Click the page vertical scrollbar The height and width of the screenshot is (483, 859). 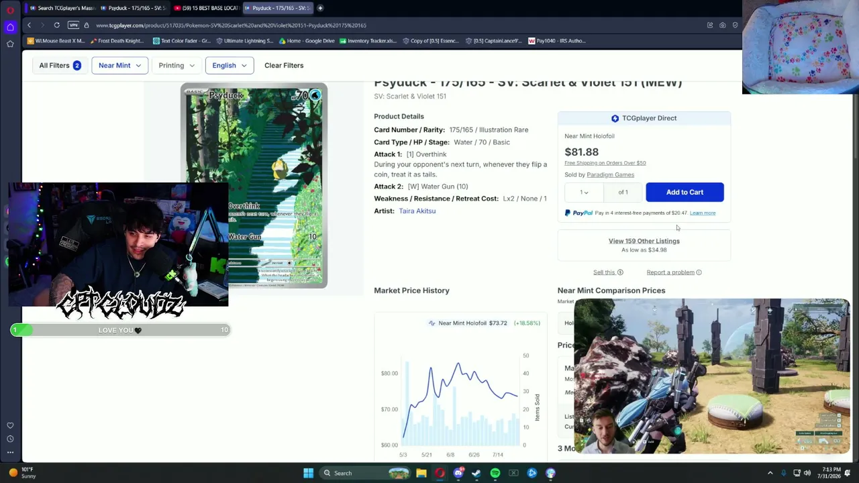coord(854,127)
